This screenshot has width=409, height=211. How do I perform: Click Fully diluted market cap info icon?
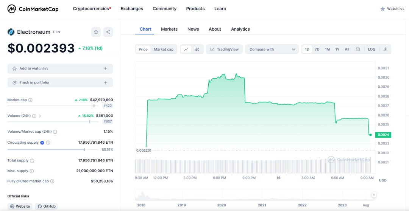(x=52, y=181)
